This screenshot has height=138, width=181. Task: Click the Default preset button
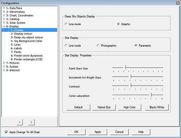(78, 107)
